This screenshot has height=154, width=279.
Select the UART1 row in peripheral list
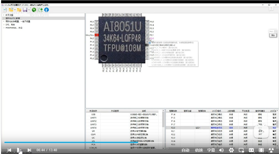[x=93, y=118]
